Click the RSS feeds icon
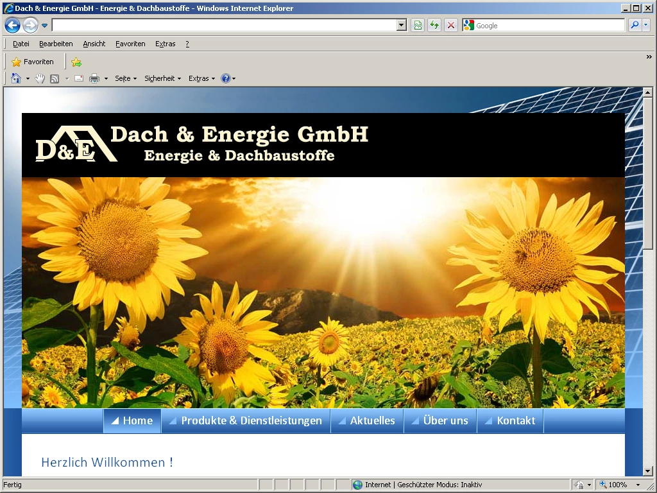The height and width of the screenshot is (493, 657). 55,78
